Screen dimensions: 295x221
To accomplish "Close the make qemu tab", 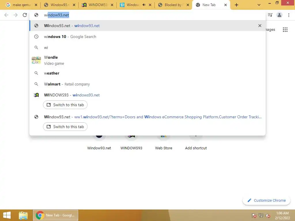I will [x=36, y=5].
